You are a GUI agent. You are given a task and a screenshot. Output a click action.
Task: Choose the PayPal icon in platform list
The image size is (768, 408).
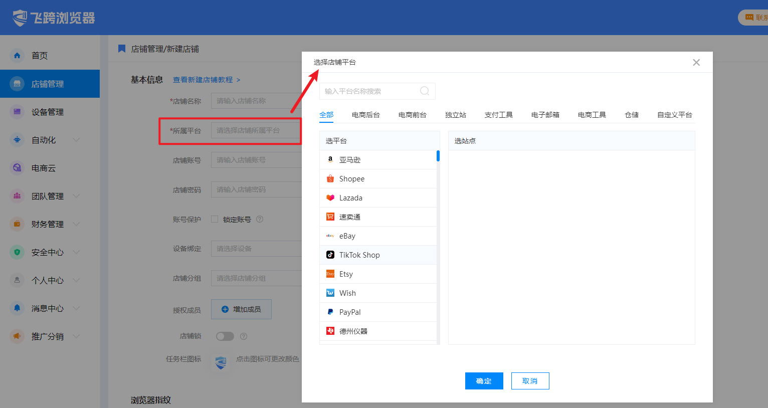click(x=330, y=312)
